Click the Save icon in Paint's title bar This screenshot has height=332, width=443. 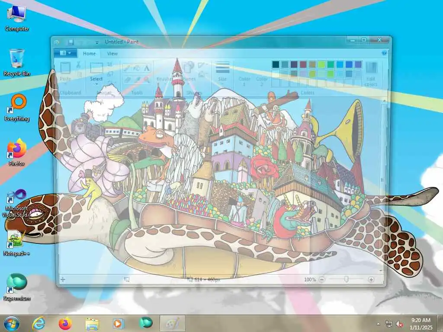(71, 42)
